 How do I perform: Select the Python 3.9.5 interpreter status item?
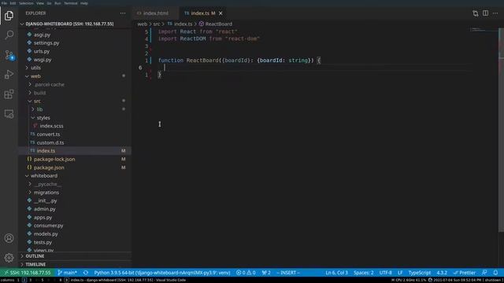pos(162,273)
